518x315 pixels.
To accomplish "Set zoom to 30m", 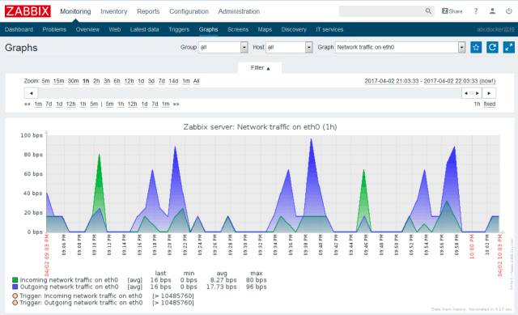I will pos(74,81).
